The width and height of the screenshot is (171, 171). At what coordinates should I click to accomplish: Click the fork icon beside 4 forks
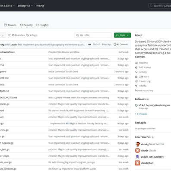click(x=136, y=86)
